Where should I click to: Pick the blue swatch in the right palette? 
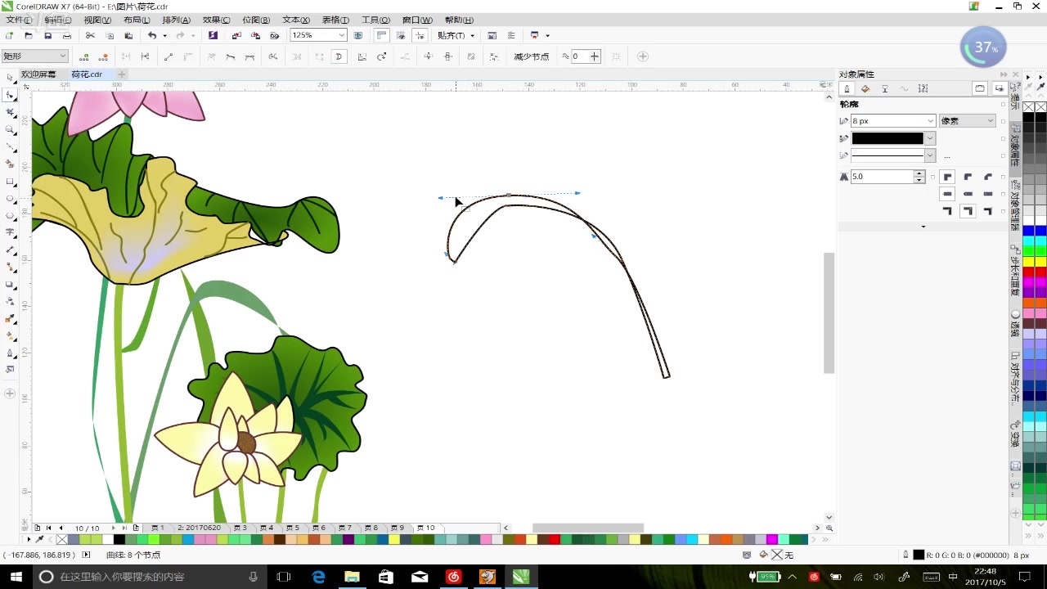(1029, 231)
